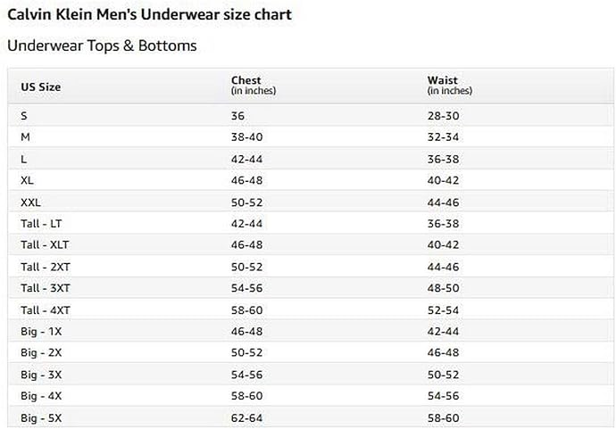Image resolution: width=616 pixels, height=429 pixels.
Task: Click the 'Big - 1X' size label
Action: click(x=41, y=331)
